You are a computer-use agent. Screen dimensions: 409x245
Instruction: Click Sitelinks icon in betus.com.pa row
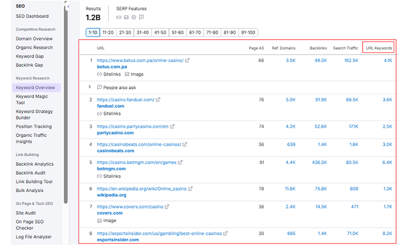coord(99,74)
